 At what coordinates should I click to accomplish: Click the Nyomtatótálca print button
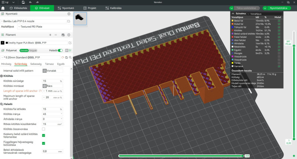tap(279, 8)
